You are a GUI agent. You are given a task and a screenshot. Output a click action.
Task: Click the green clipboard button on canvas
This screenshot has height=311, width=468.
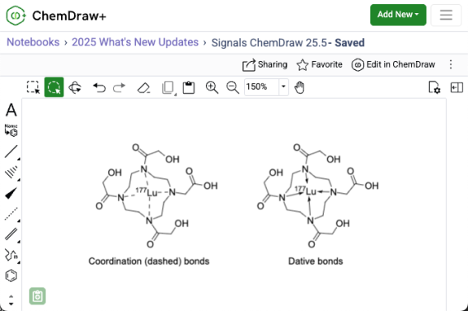point(38,296)
